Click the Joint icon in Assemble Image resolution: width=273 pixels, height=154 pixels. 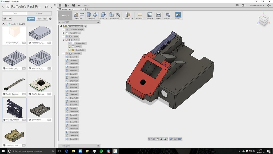point(118,15)
